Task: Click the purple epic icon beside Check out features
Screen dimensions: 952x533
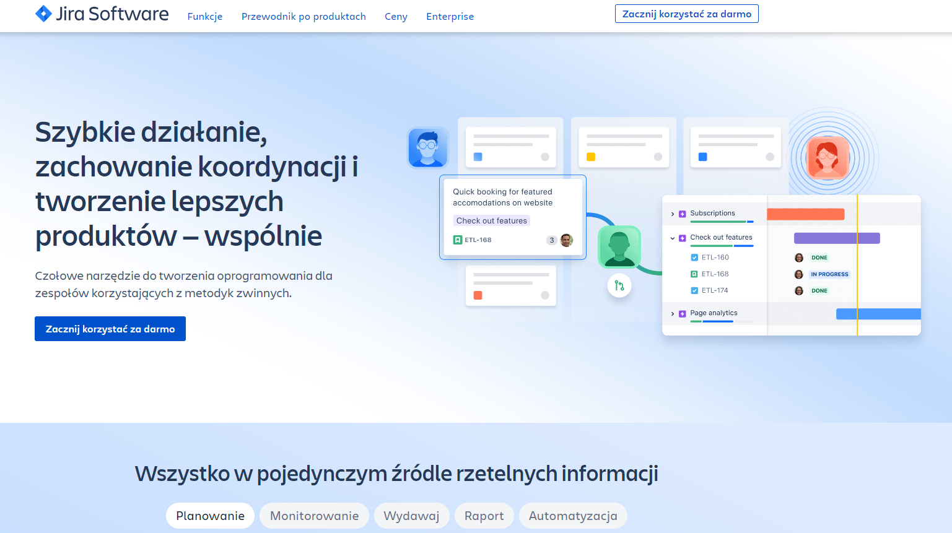Action: (683, 238)
